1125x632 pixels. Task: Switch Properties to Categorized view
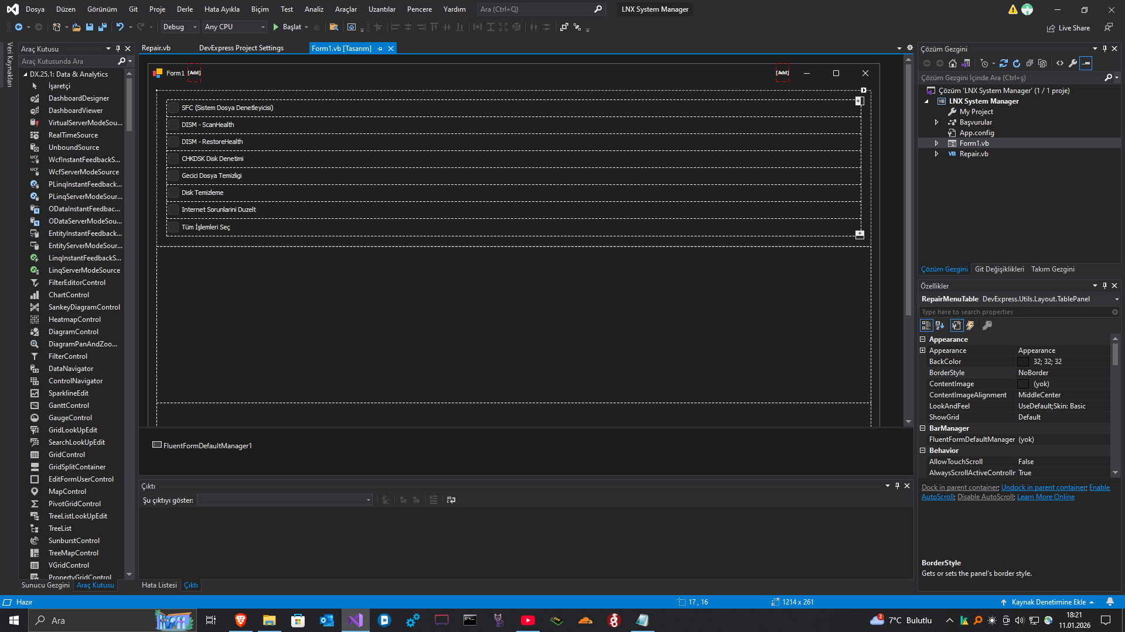(926, 325)
